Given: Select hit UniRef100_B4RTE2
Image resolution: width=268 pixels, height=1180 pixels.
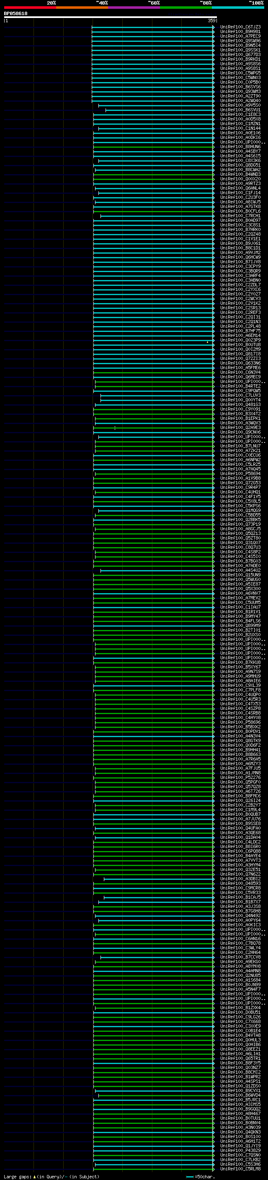Looking at the screenshot, I should (x=240, y=386).
